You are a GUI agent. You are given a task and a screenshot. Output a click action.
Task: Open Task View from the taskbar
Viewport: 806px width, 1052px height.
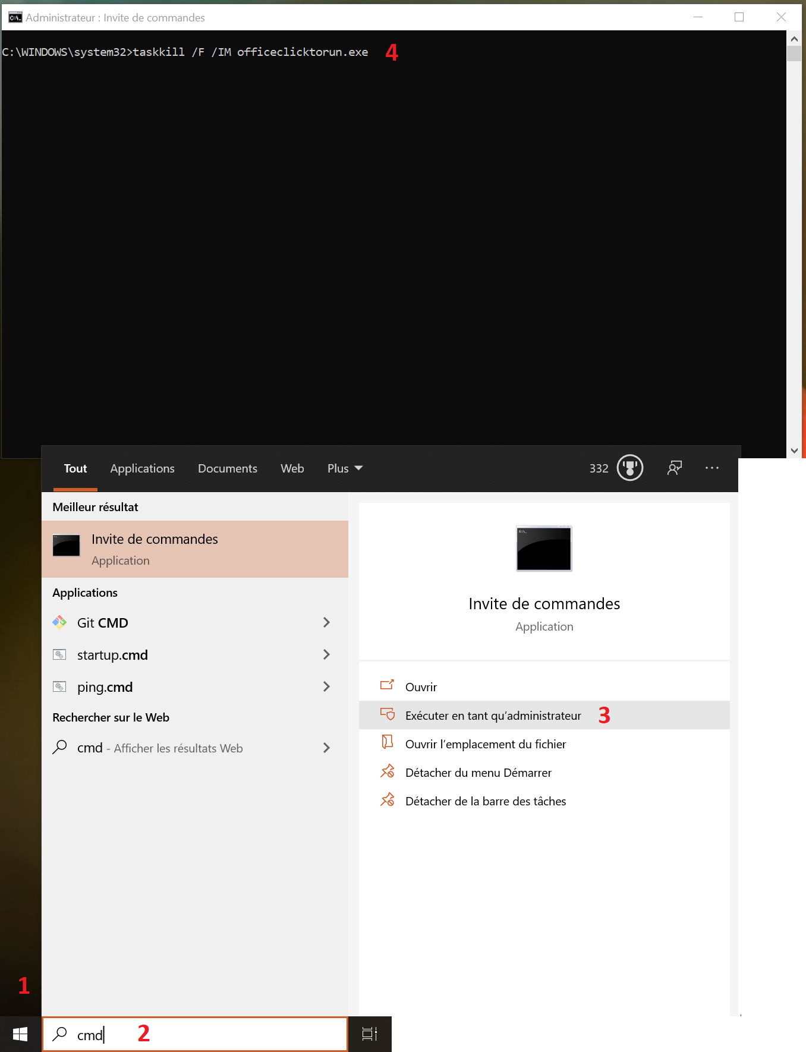pos(370,1034)
